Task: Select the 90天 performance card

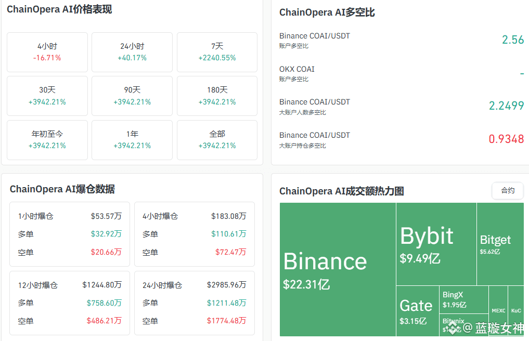Action: coord(132,96)
